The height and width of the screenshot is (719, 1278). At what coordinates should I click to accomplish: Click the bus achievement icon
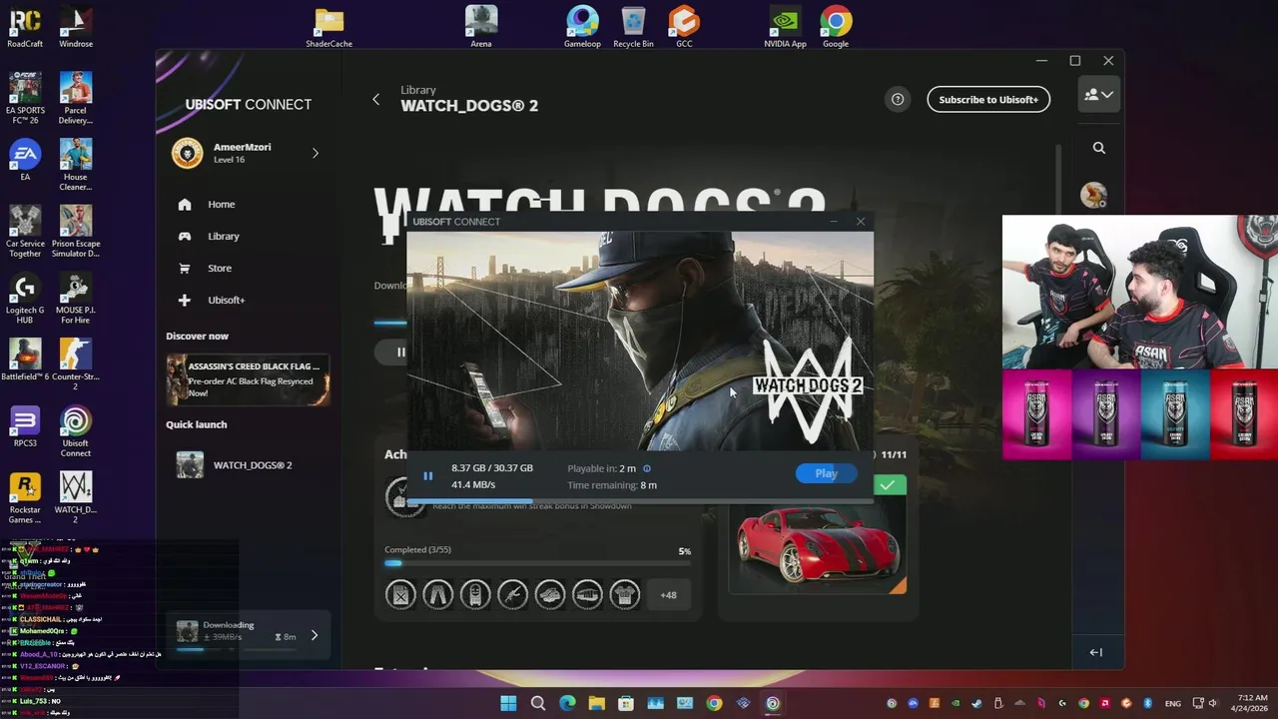(587, 595)
